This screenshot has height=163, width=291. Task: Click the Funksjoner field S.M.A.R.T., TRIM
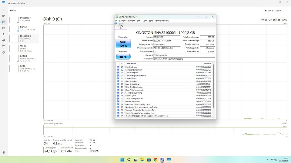(x=184, y=59)
